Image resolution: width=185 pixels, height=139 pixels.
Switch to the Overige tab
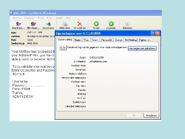tap(118, 40)
